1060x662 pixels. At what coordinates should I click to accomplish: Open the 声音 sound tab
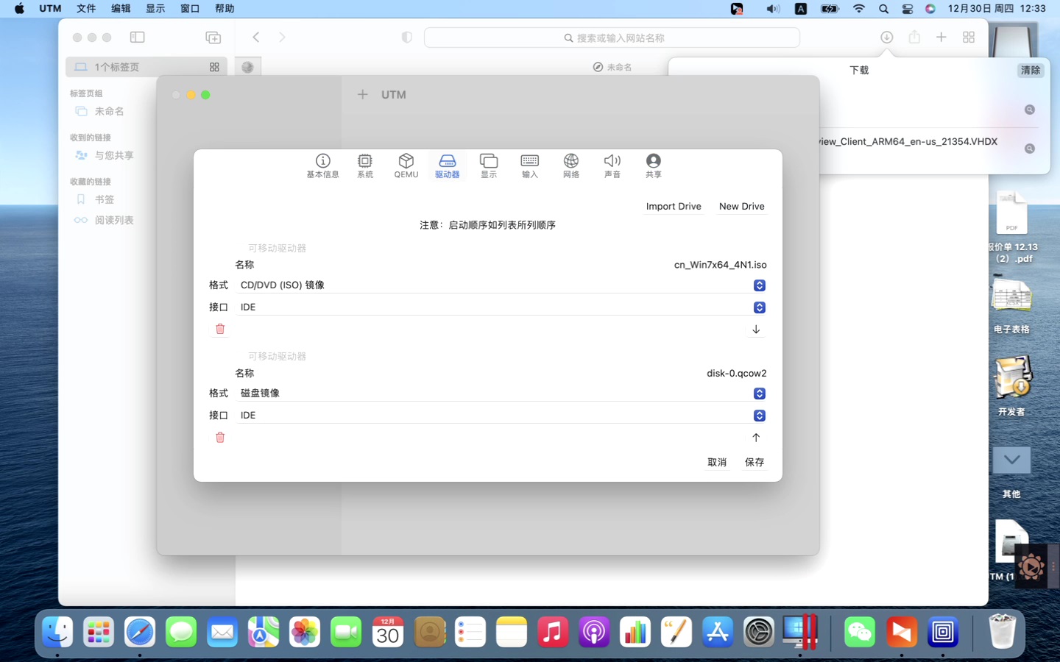tap(612, 165)
